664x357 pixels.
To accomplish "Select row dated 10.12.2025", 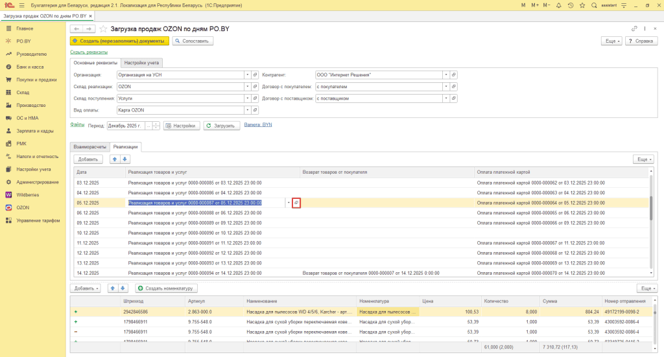I will point(362,233).
